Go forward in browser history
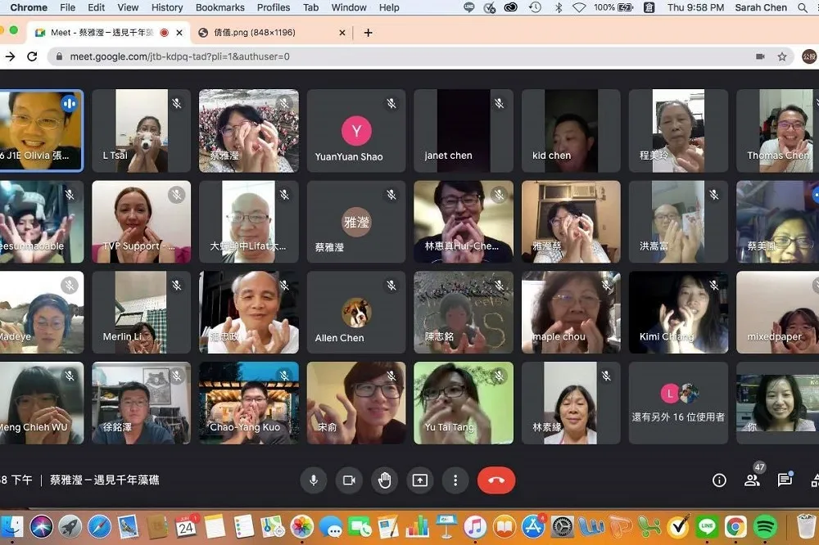This screenshot has width=819, height=545. pos(10,56)
